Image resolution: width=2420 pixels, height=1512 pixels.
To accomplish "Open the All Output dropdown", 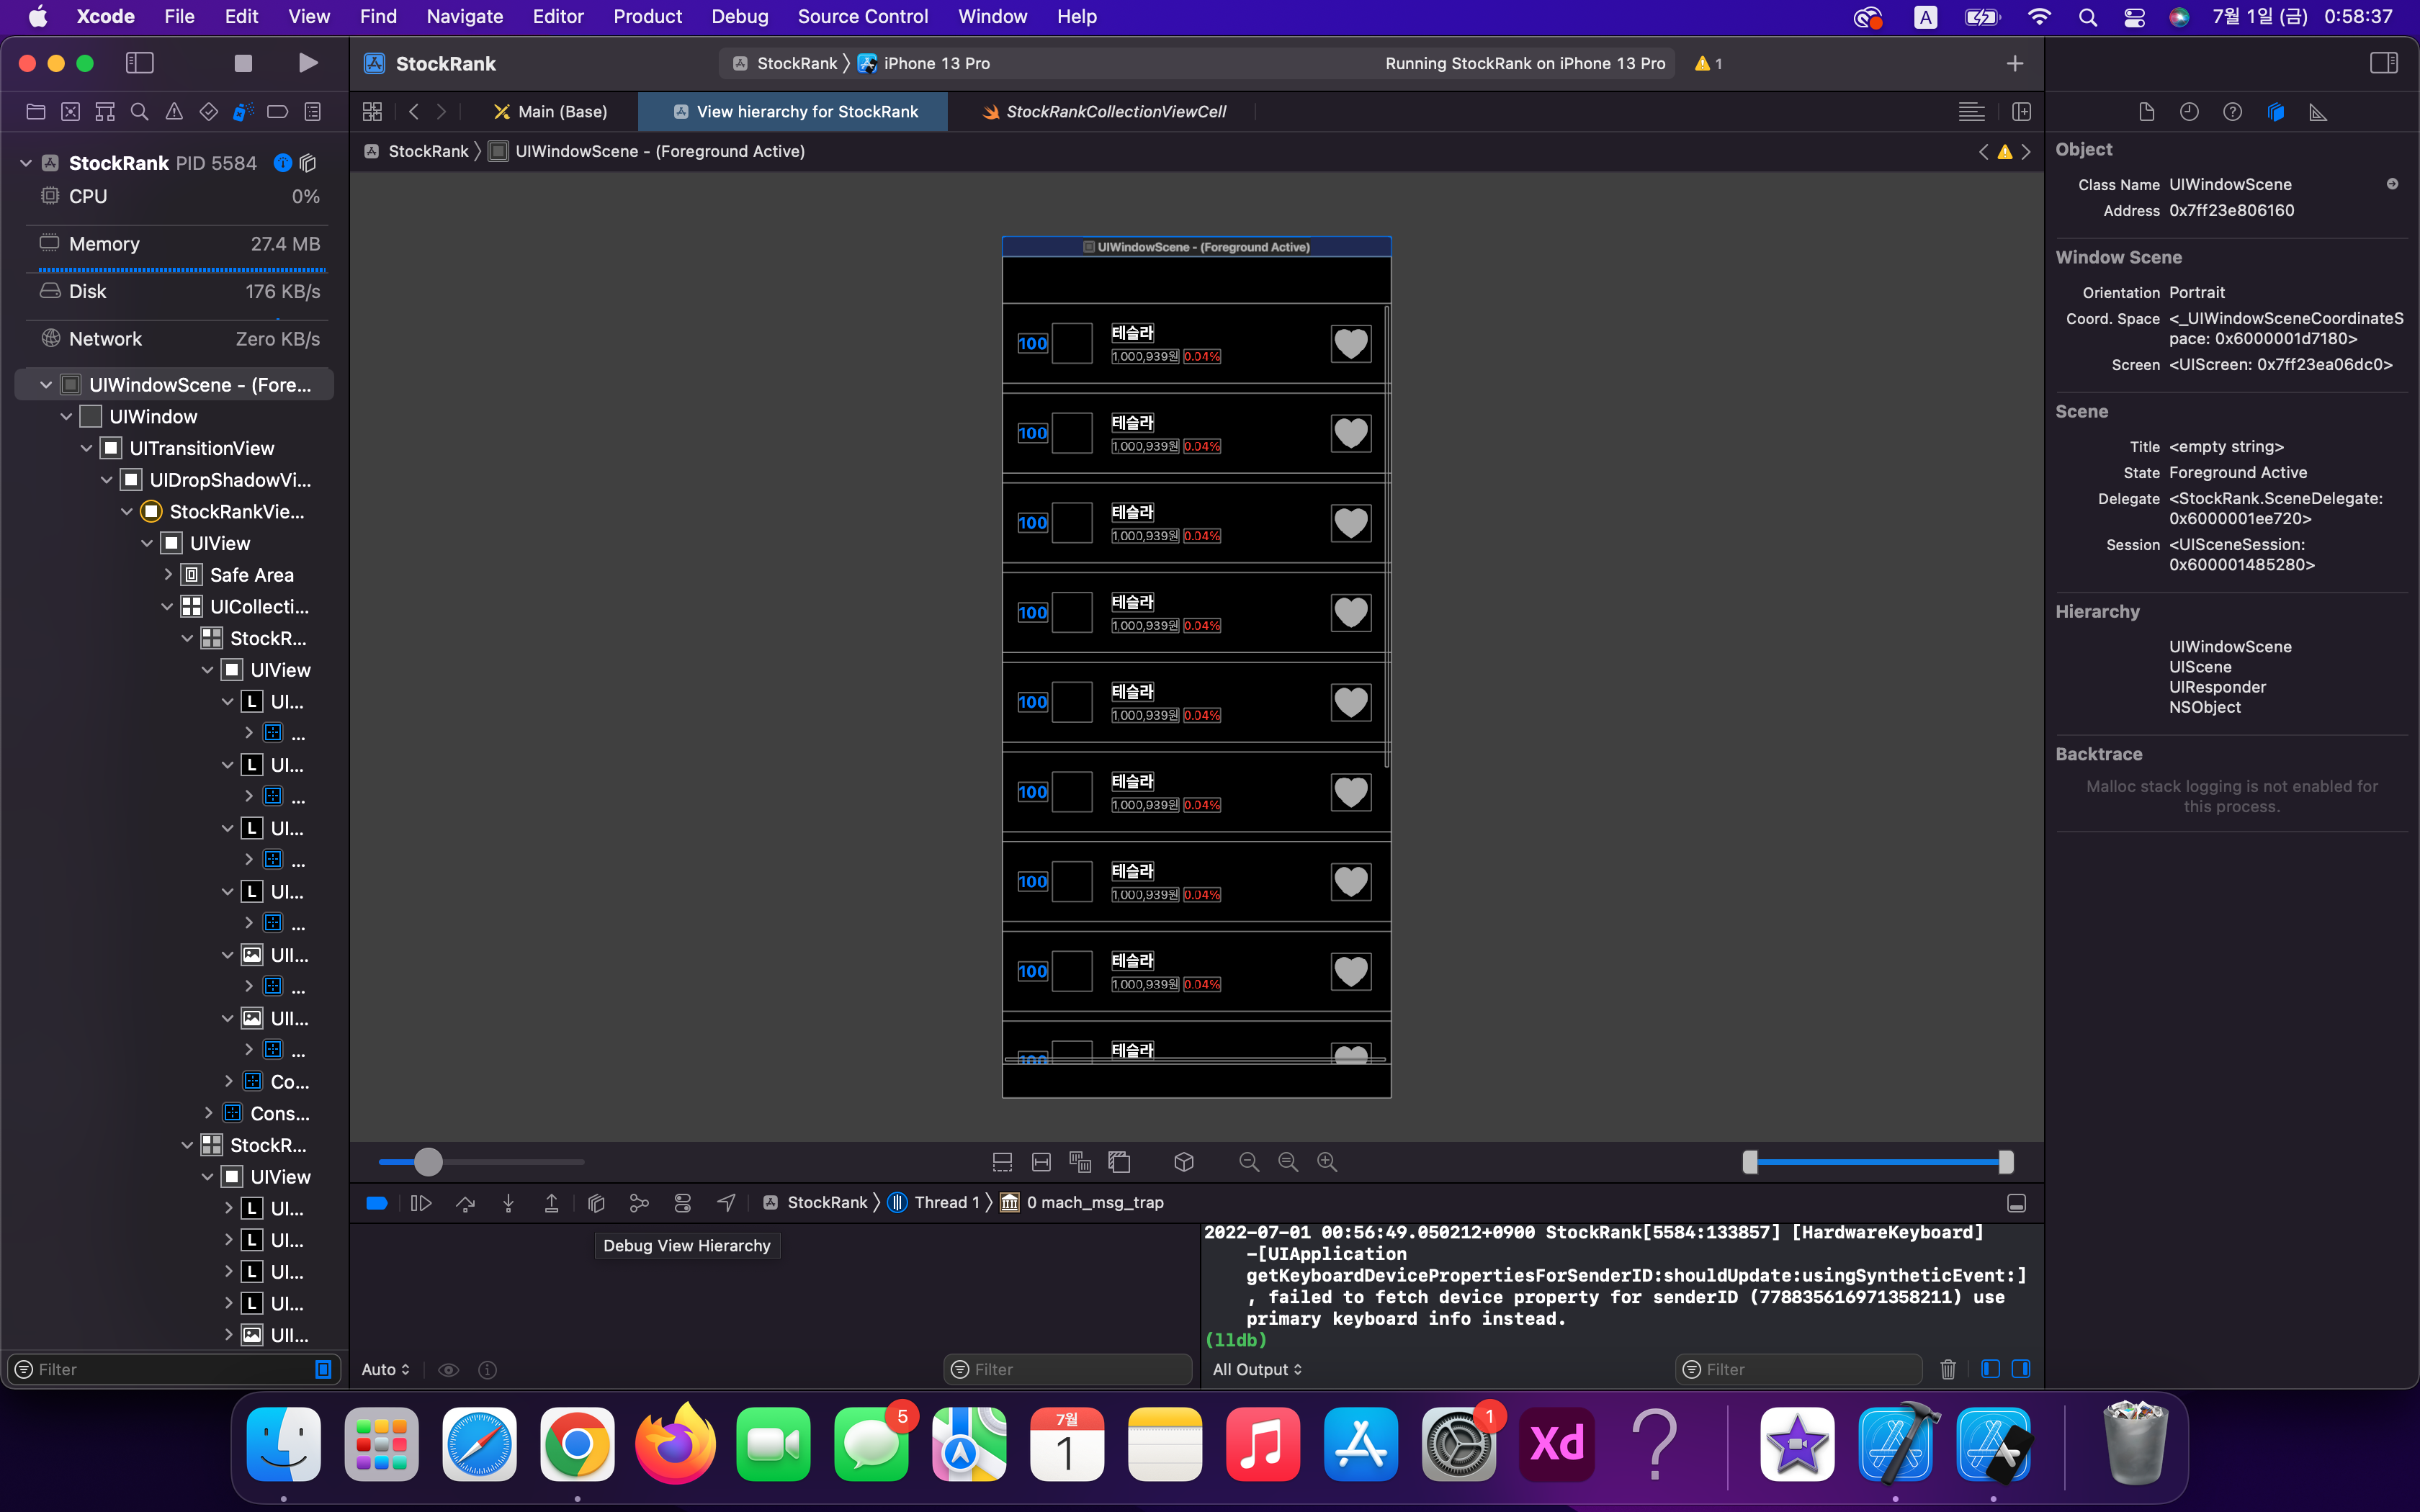I will point(1257,1369).
